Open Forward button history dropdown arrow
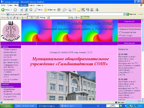The height and width of the screenshot is (108, 144). coord(18,10)
